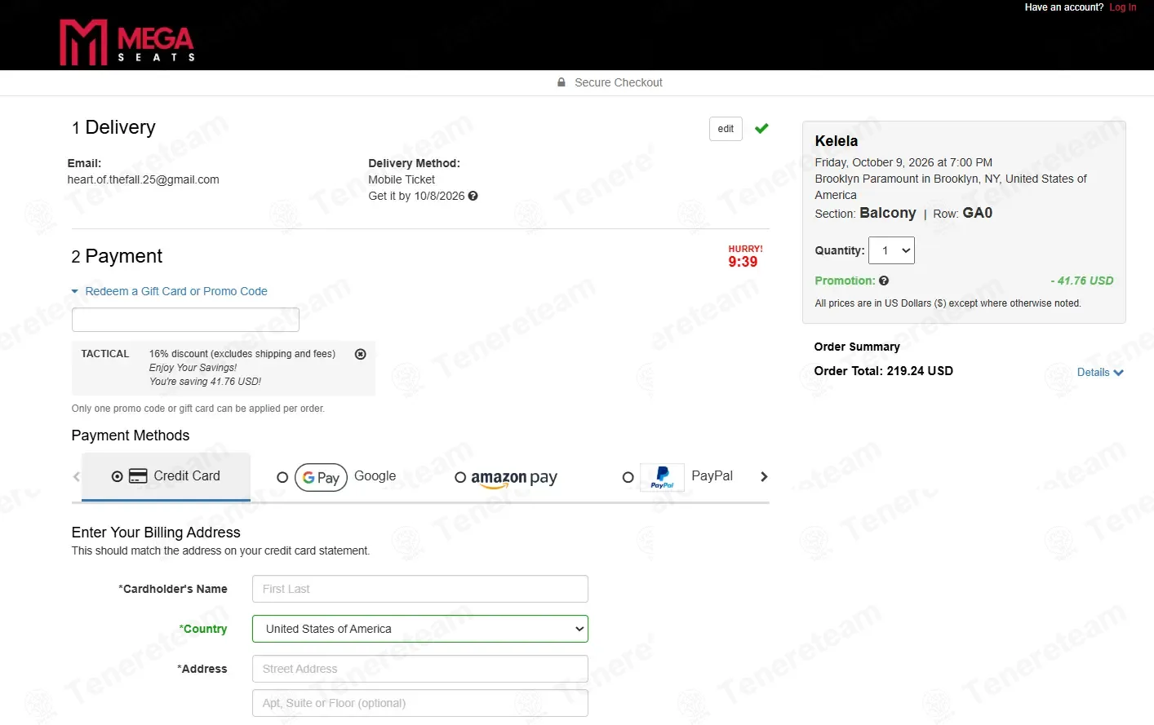Click the green delivery completed checkmark

(x=761, y=129)
